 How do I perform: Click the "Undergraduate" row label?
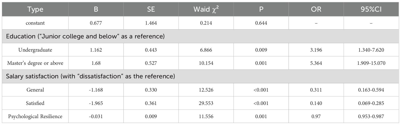(35, 50)
